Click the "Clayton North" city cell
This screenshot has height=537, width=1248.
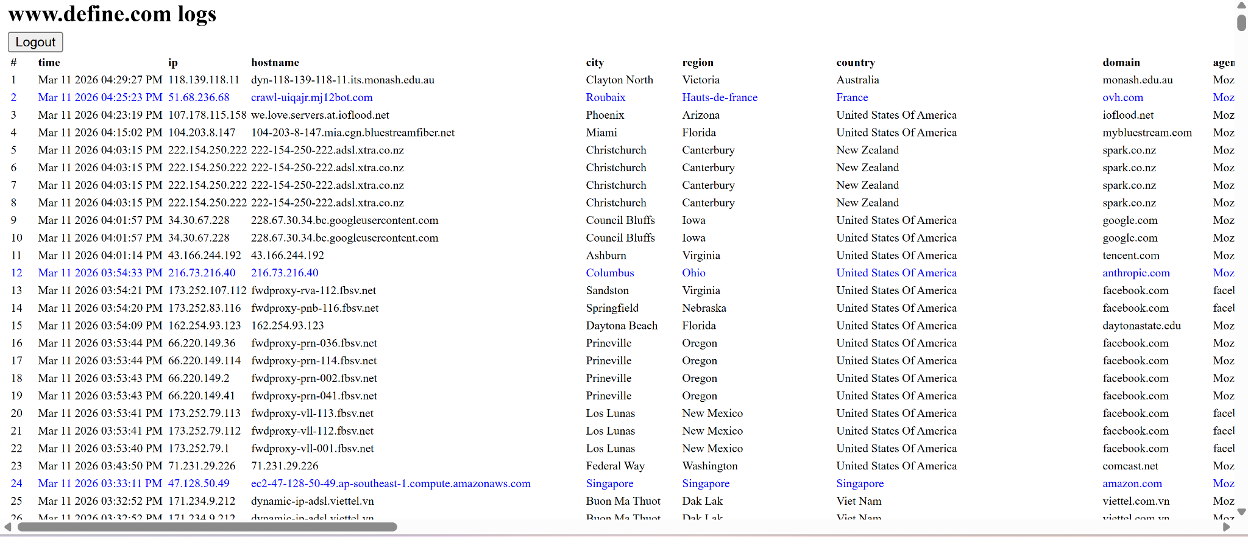[620, 80]
